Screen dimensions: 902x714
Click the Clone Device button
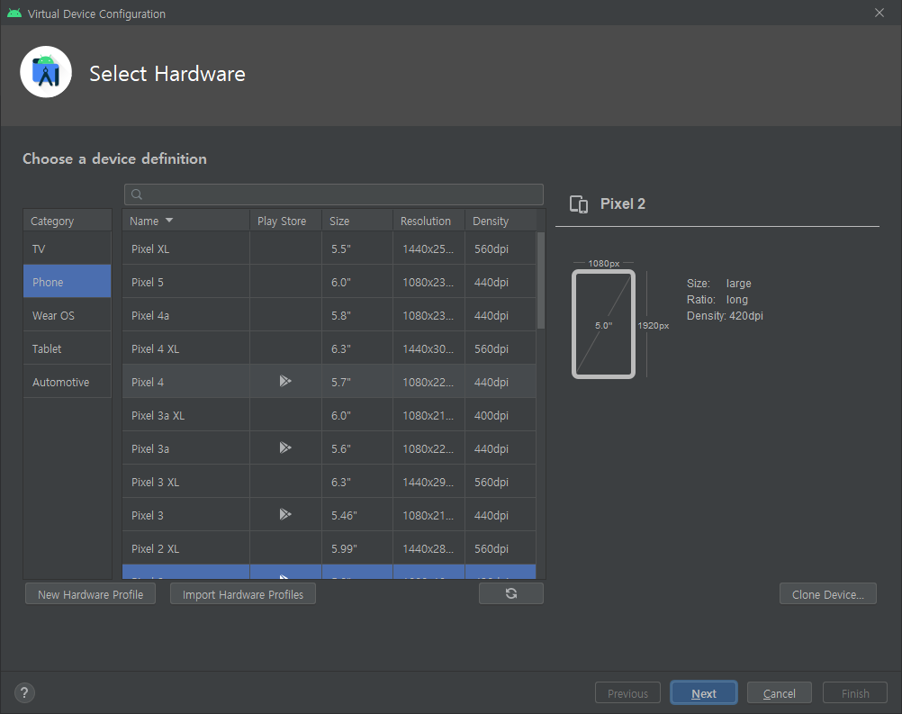[828, 594]
